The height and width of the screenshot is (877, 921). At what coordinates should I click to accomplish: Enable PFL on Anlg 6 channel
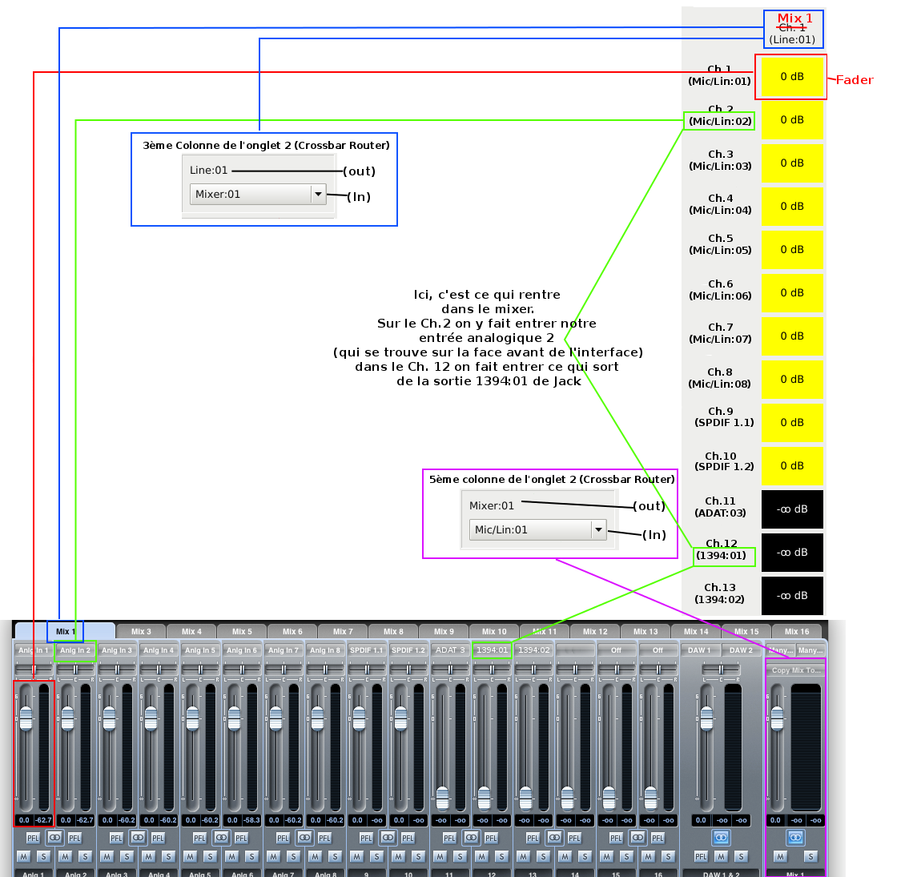click(241, 839)
